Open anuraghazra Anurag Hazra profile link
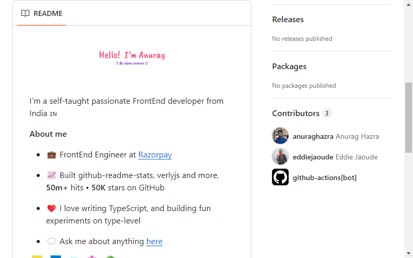The width and height of the screenshot is (413, 258). coord(336,136)
